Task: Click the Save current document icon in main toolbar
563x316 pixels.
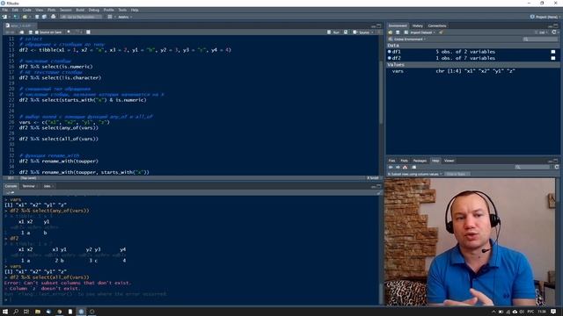Action: click(37, 17)
